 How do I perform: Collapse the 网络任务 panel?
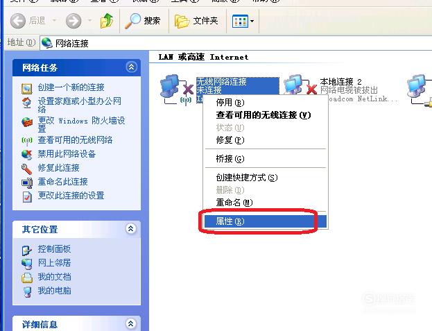click(132, 67)
